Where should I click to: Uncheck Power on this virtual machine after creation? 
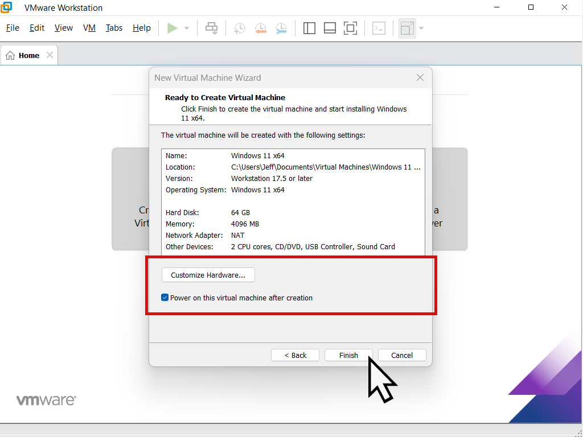click(x=165, y=298)
